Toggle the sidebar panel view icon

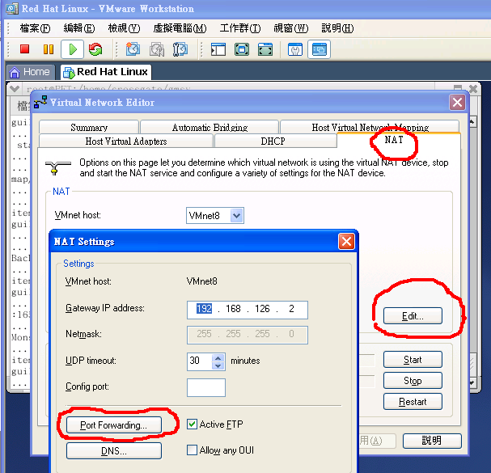click(x=218, y=49)
